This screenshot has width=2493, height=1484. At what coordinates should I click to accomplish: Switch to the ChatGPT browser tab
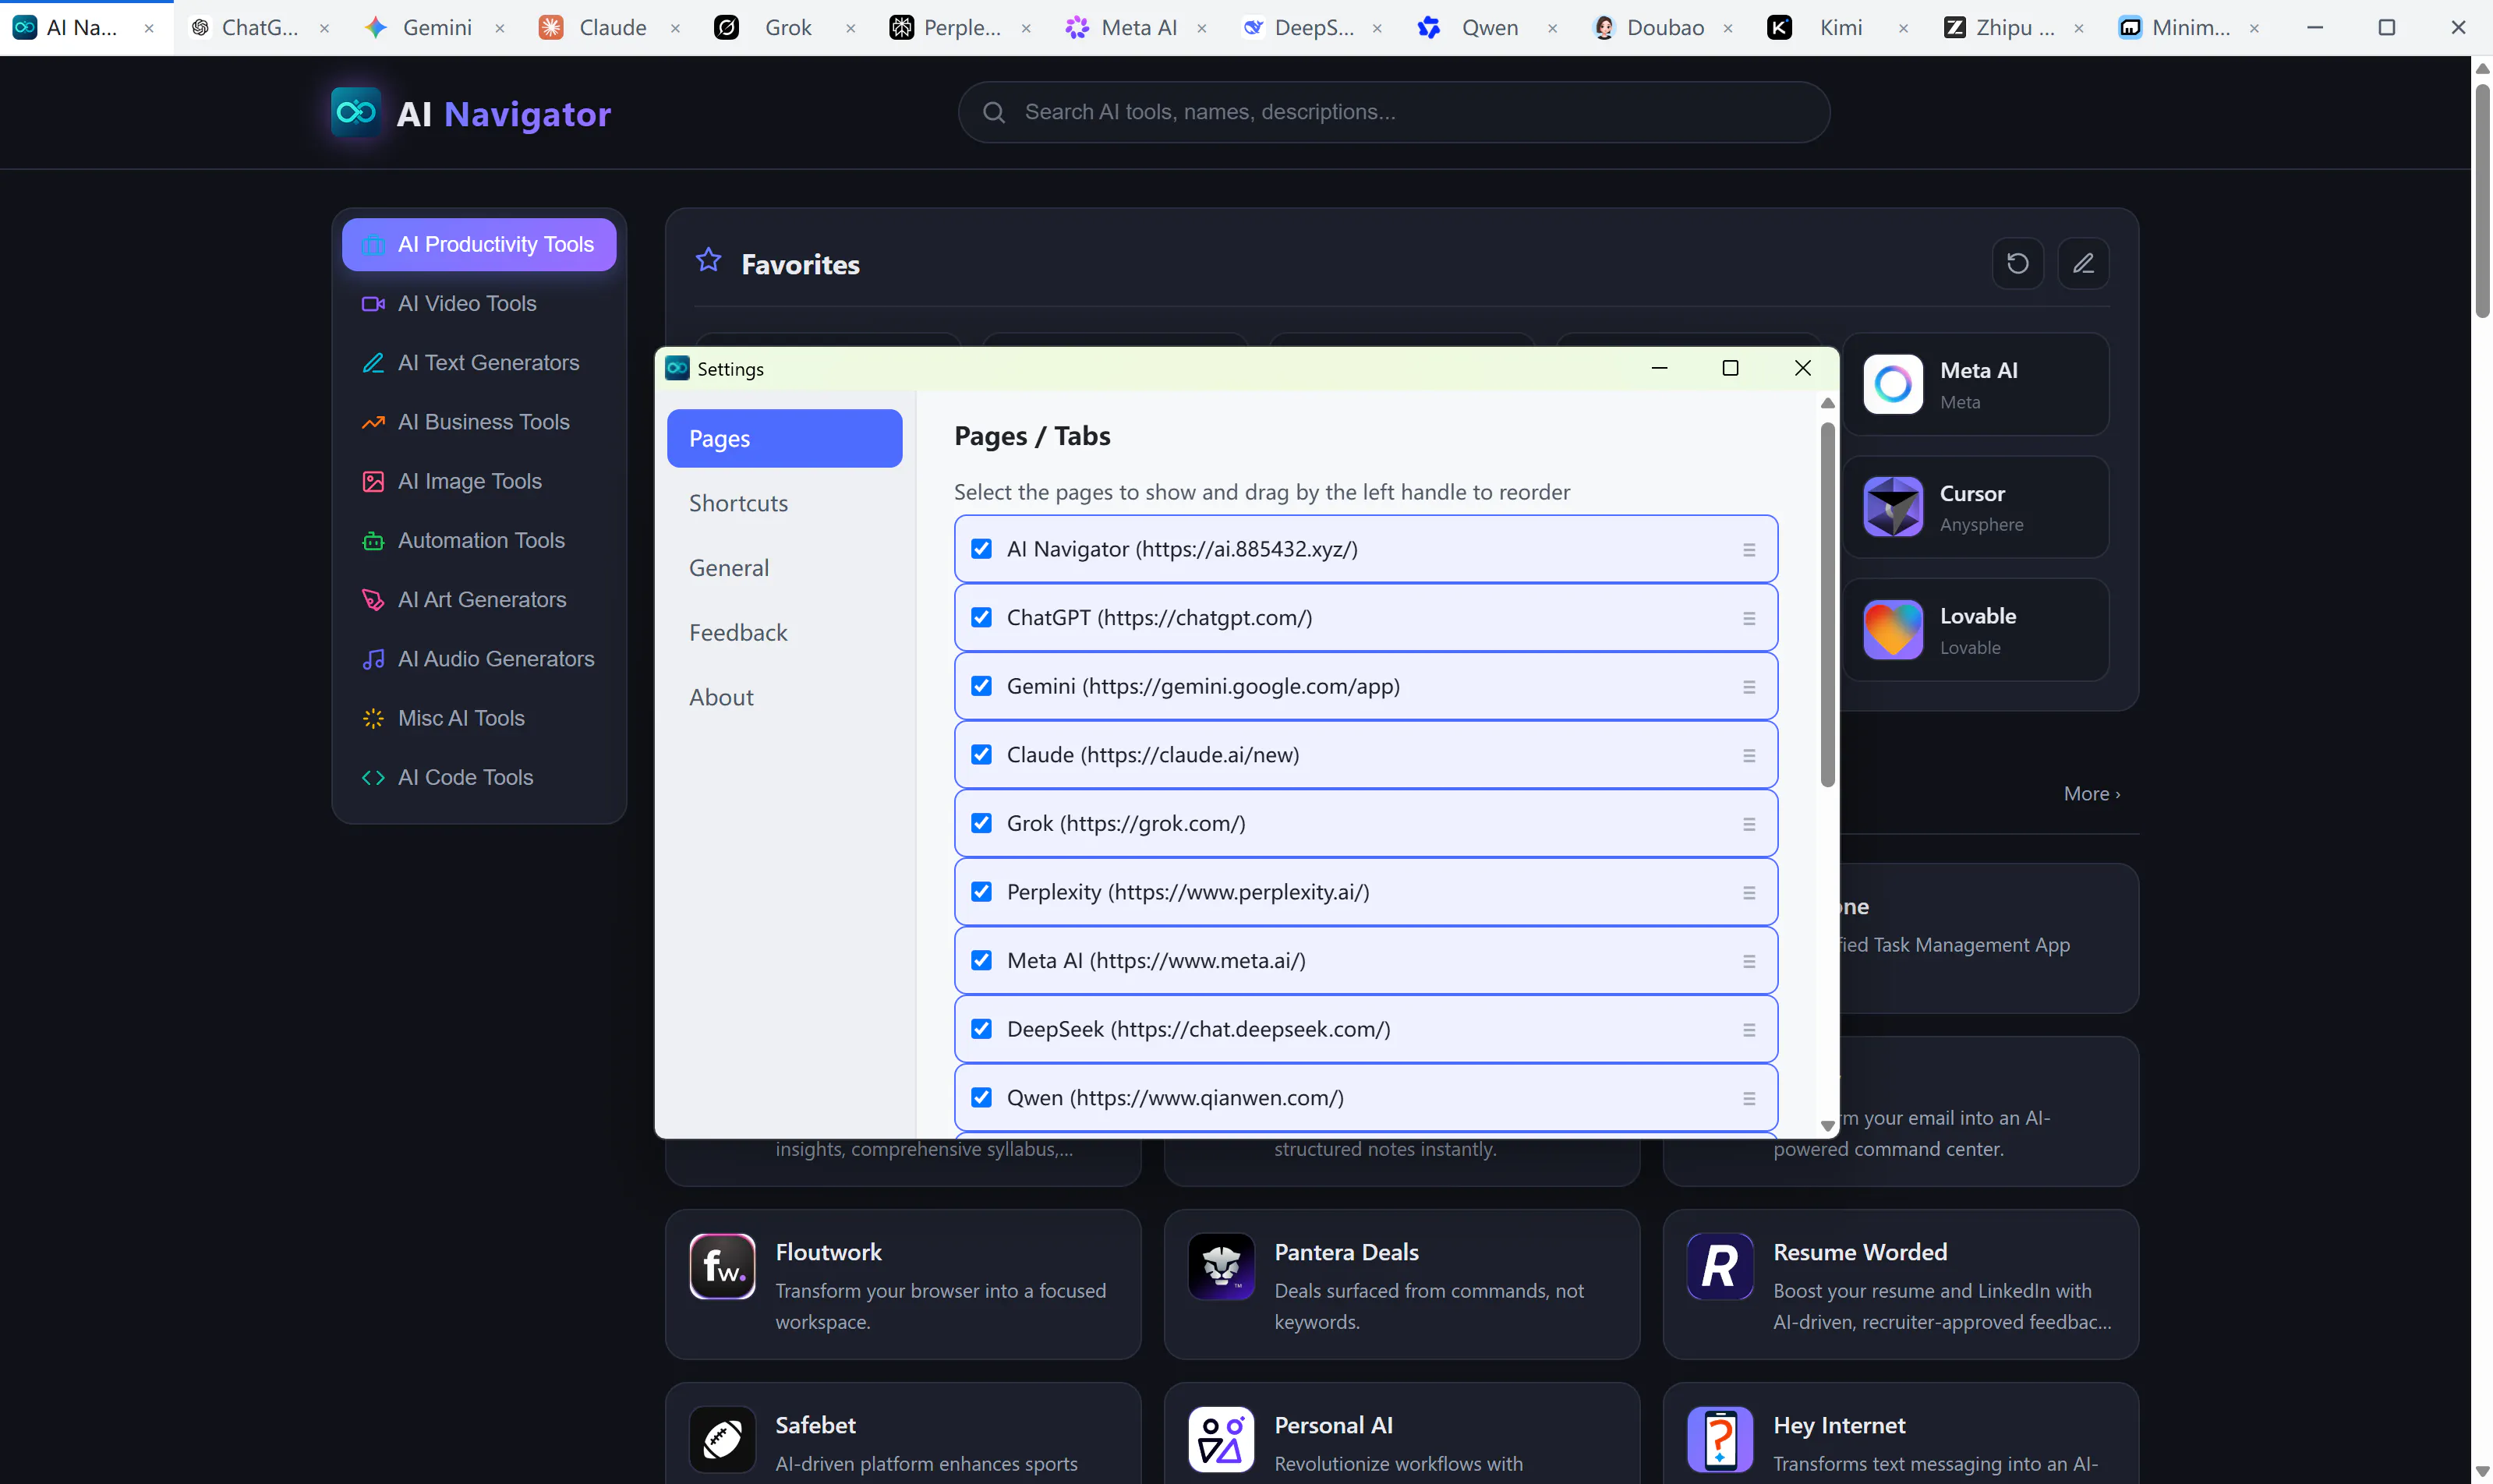pyautogui.click(x=260, y=28)
